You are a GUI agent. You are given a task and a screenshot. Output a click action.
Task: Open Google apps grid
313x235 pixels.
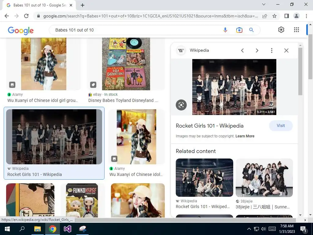tap(296, 30)
